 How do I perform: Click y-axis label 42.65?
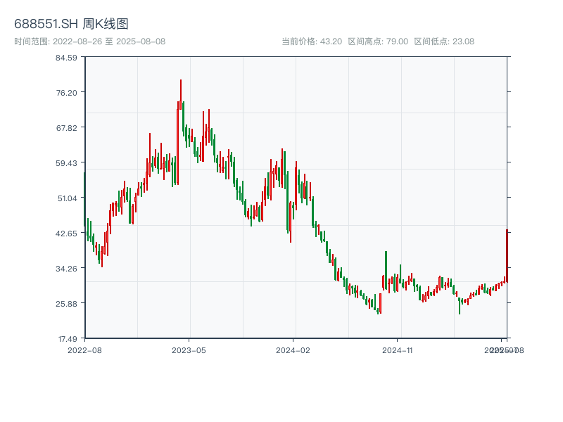66,234
